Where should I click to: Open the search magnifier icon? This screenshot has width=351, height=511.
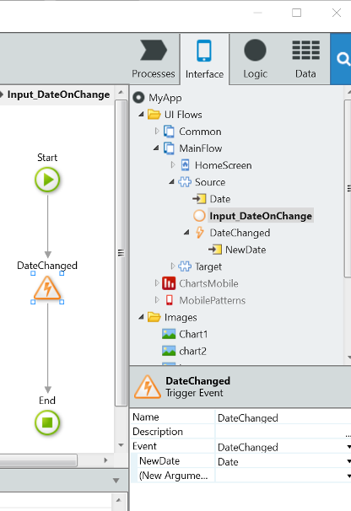[x=343, y=59]
